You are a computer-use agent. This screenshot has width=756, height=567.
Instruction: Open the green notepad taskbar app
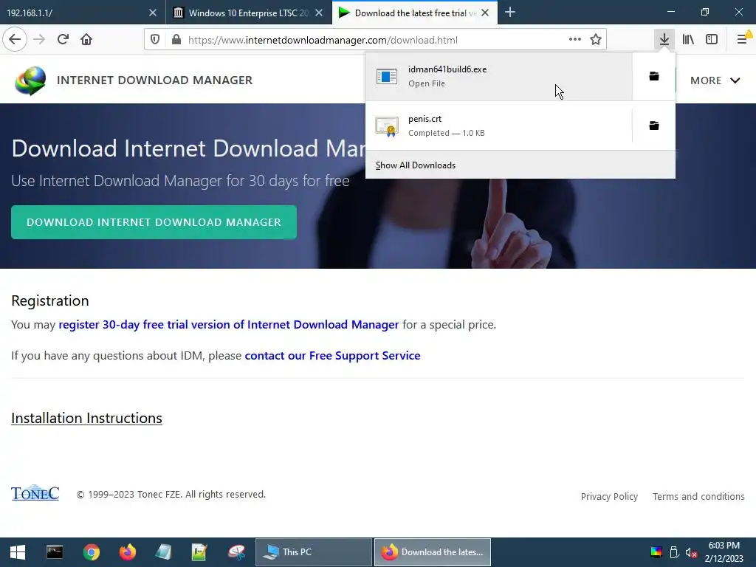(199, 552)
